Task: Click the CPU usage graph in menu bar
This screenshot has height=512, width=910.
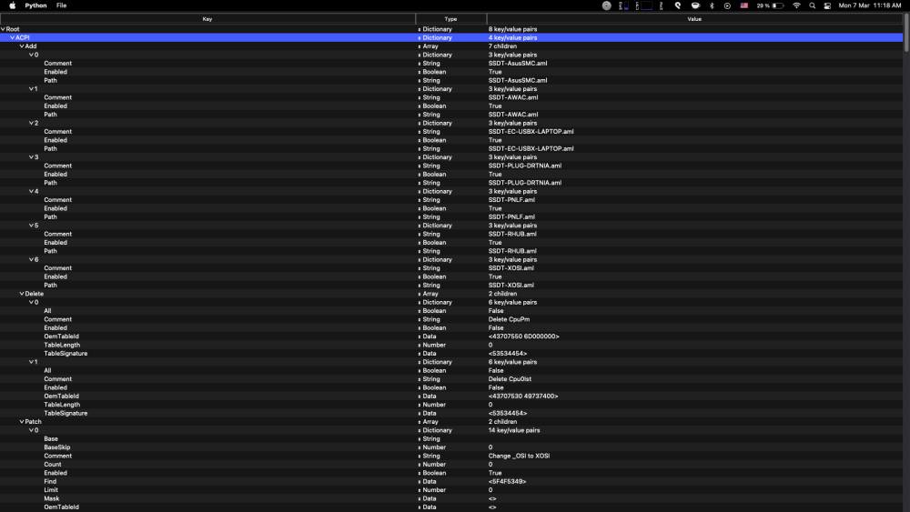Action: tap(644, 5)
